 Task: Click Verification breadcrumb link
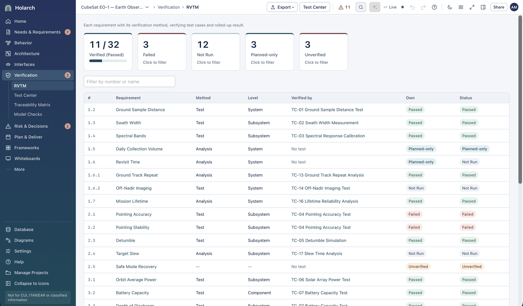click(169, 7)
